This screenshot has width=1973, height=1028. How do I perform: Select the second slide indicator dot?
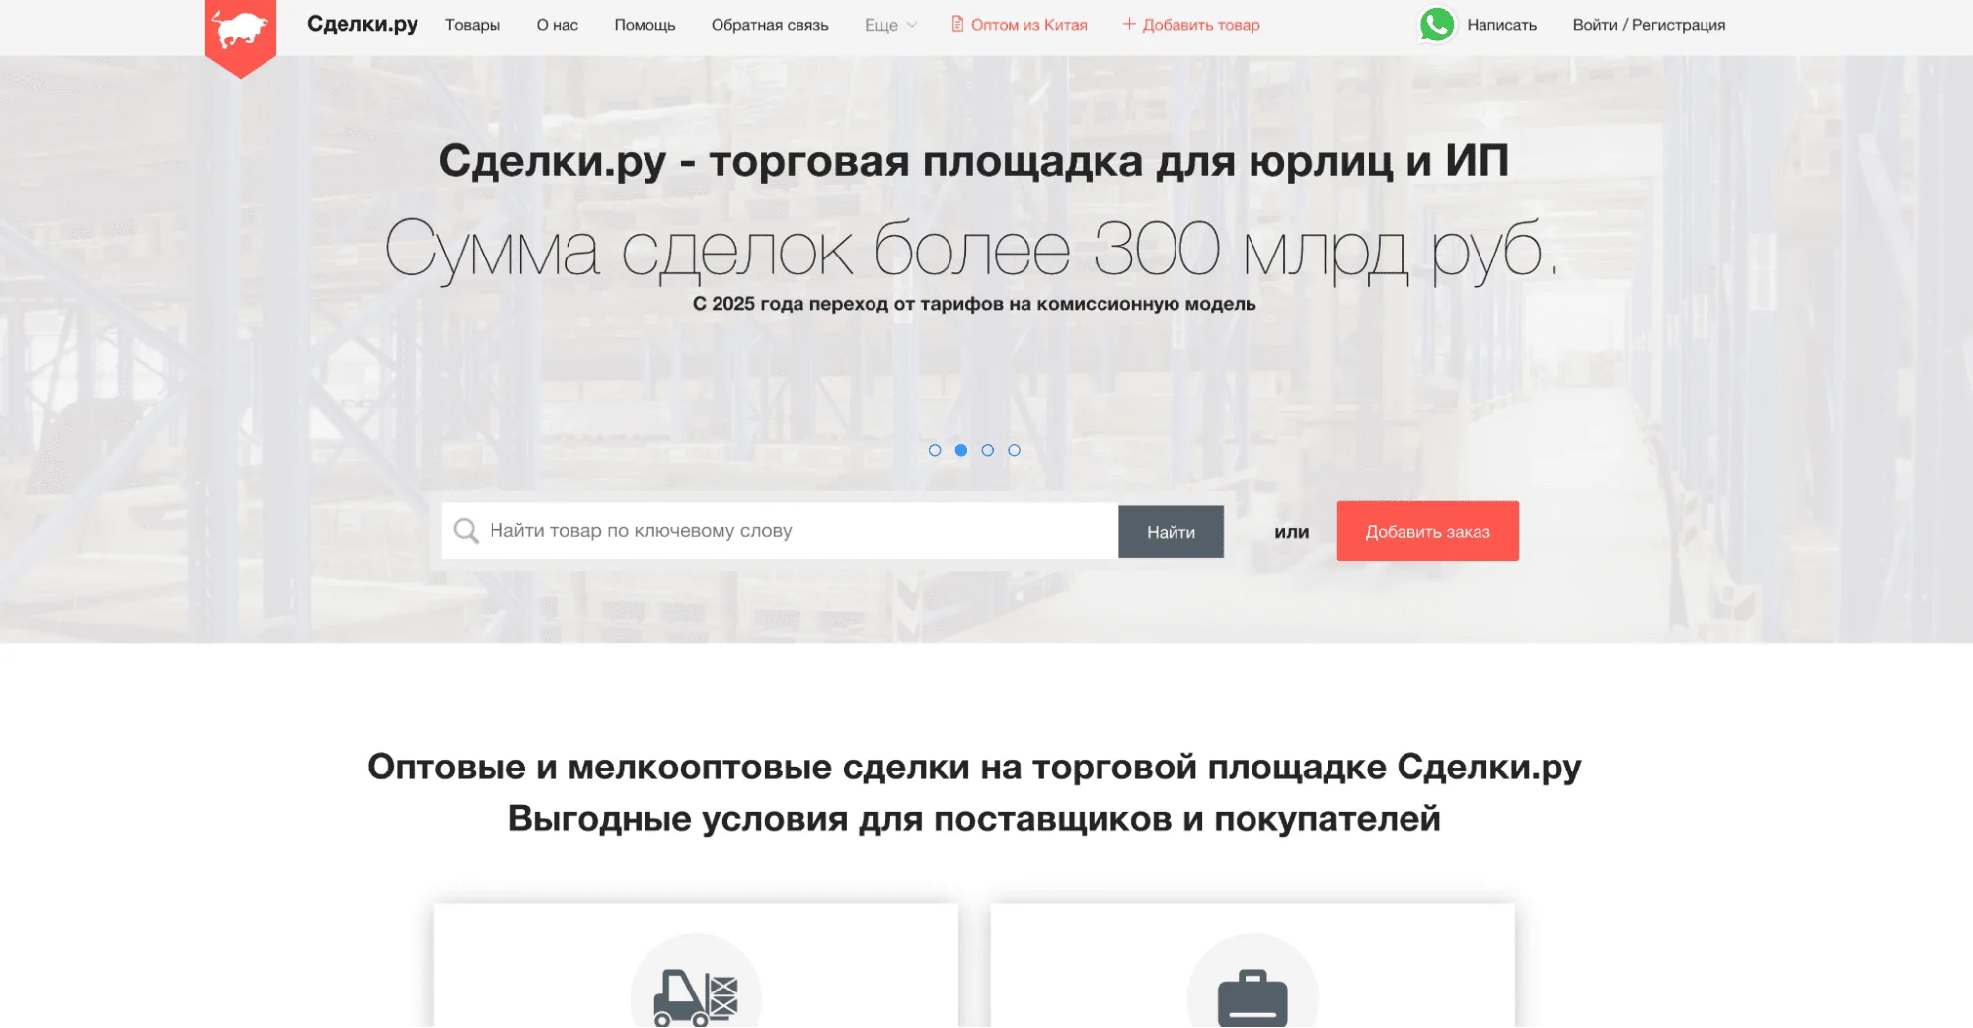960,451
